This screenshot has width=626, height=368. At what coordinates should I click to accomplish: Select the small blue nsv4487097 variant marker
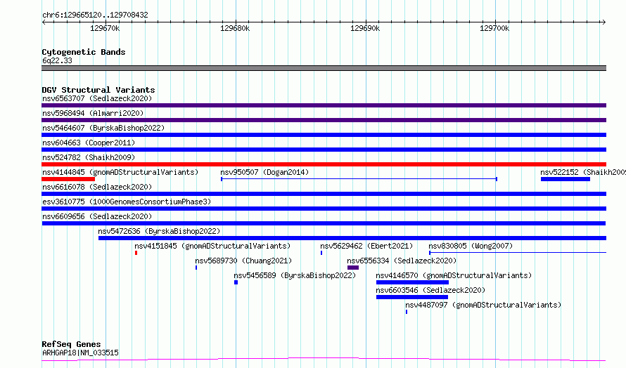coord(407,312)
